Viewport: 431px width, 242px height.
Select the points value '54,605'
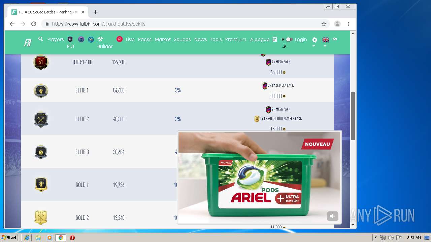pyautogui.click(x=119, y=90)
